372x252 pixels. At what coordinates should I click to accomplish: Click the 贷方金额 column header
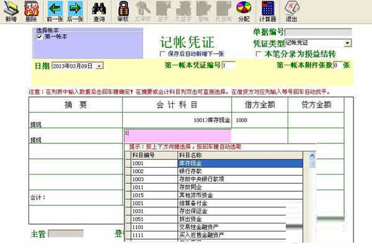click(x=316, y=105)
